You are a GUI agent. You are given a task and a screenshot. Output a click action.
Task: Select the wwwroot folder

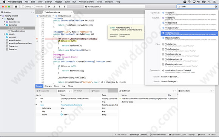point(12,37)
